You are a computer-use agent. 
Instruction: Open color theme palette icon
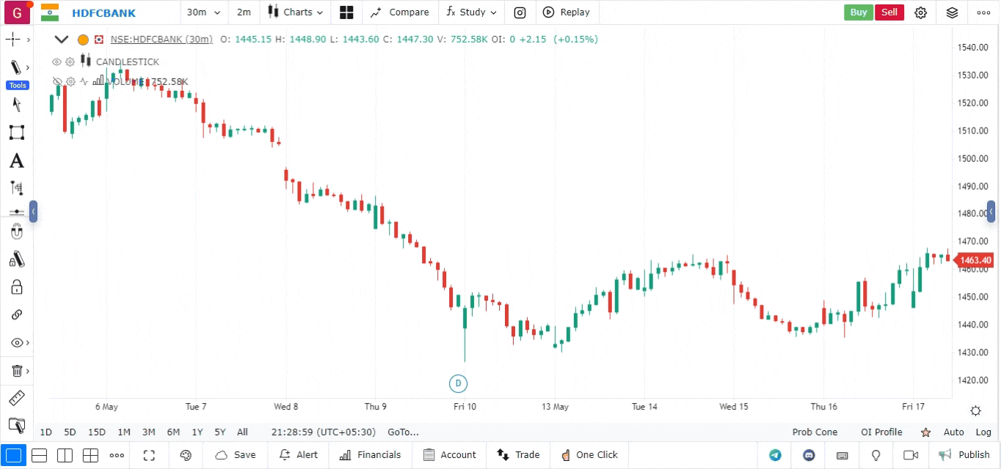pyautogui.click(x=186, y=455)
